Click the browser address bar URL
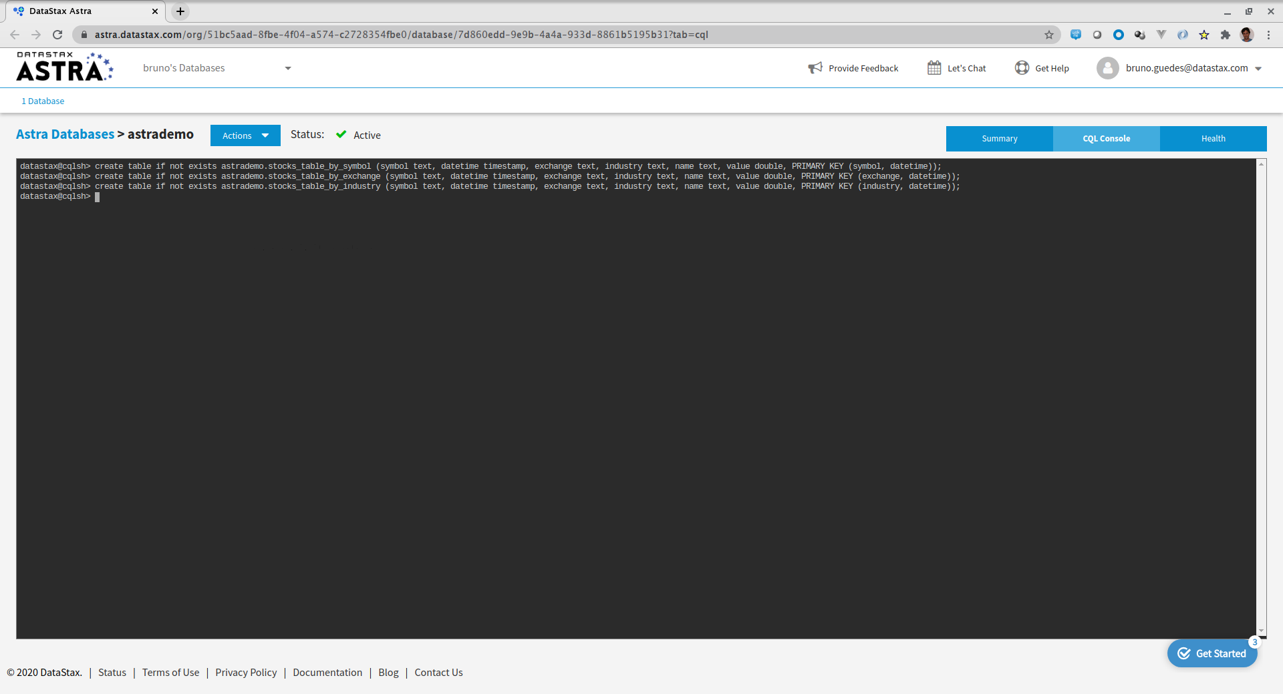The width and height of the screenshot is (1283, 694). pos(401,35)
